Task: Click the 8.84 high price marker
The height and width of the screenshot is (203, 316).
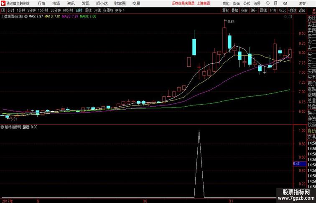Action: 231,22
